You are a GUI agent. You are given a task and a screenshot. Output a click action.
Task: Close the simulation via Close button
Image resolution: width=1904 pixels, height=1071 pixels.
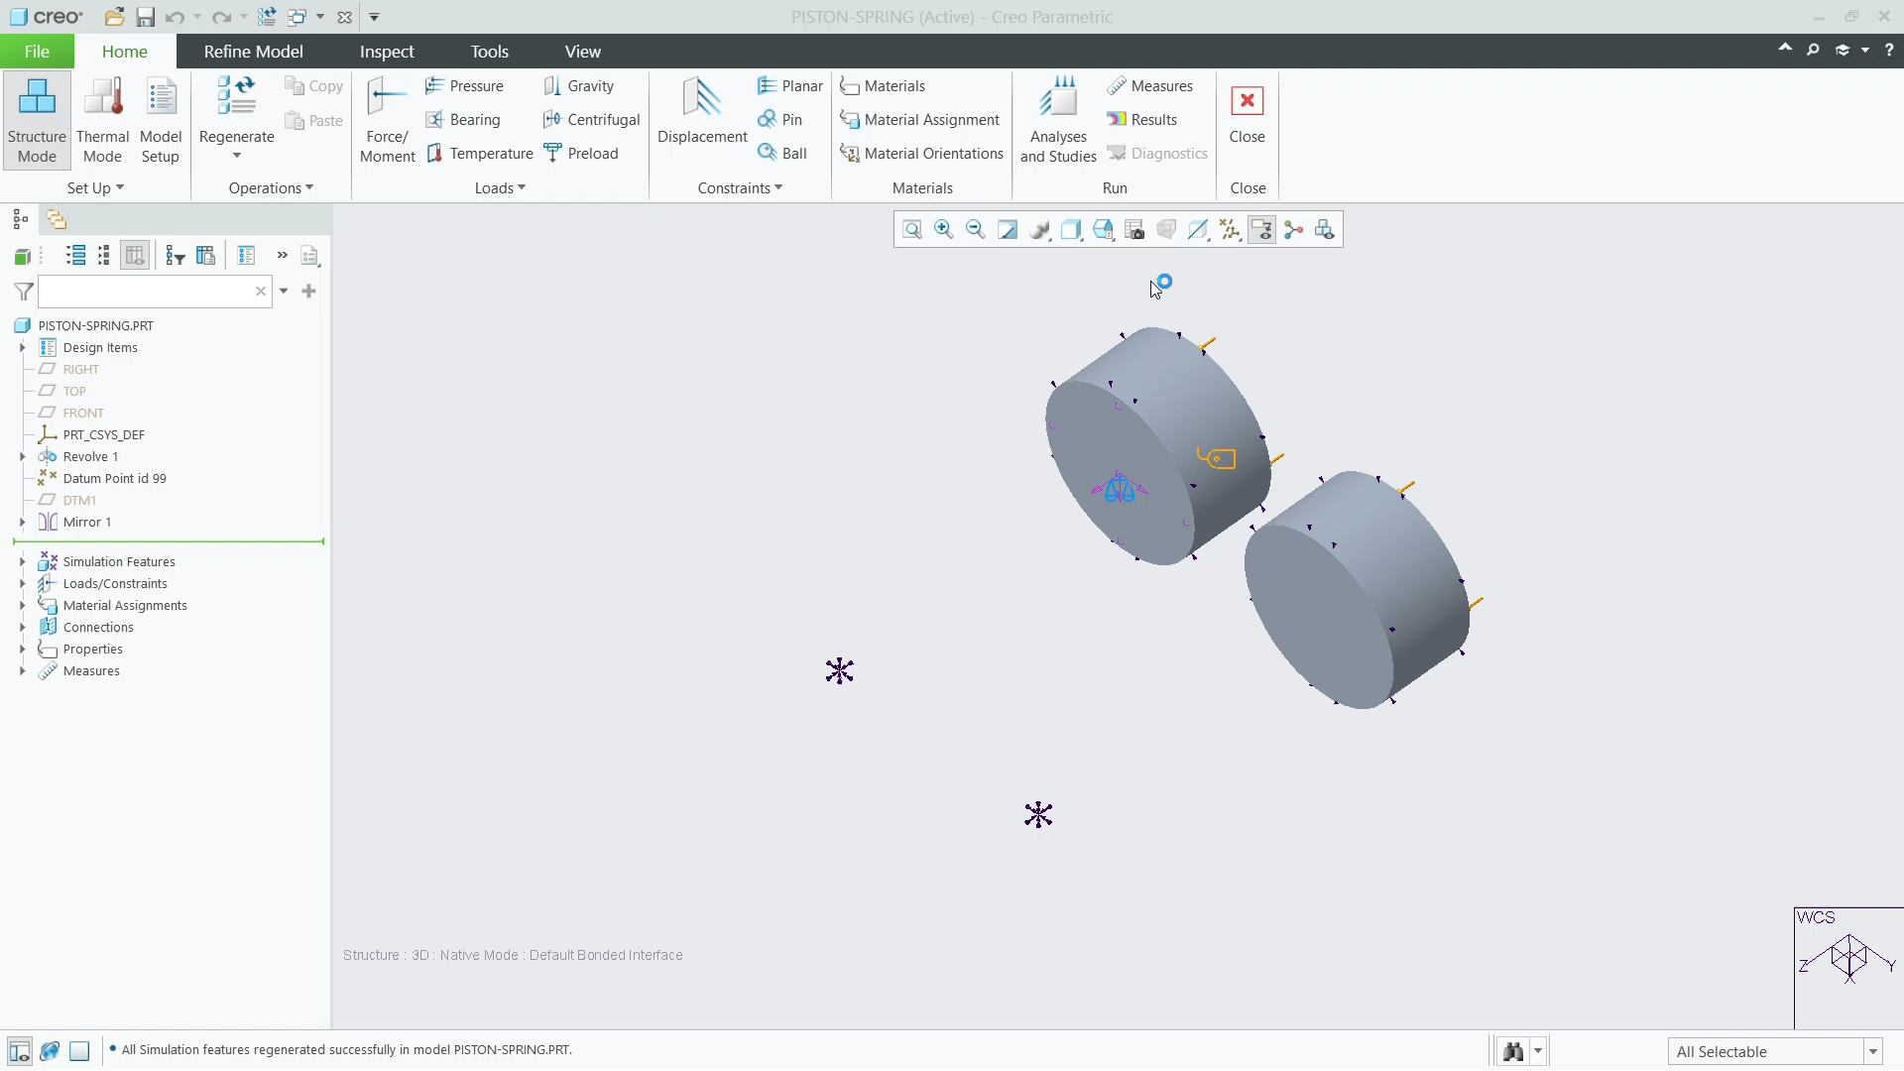[x=1247, y=111]
